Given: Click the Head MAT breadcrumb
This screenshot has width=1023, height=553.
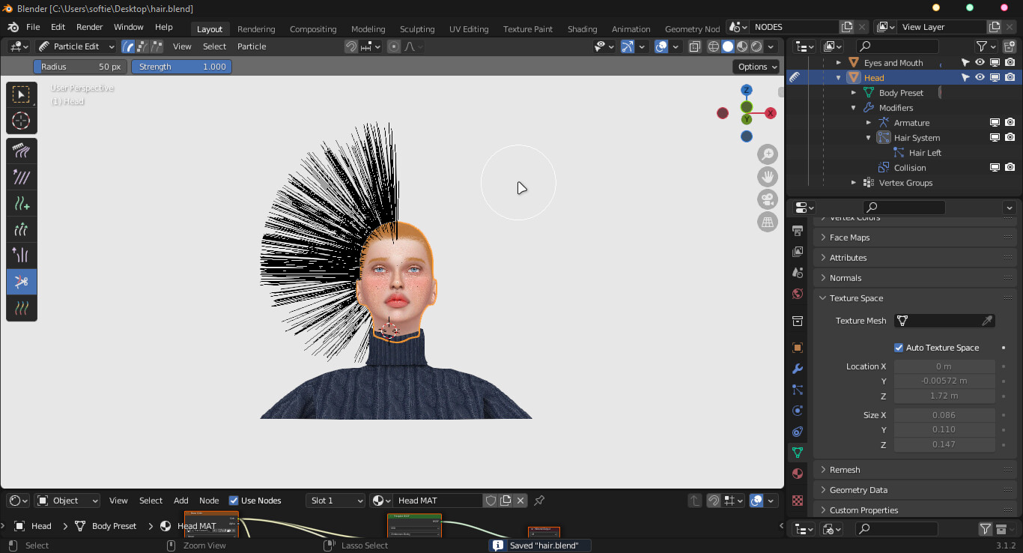Looking at the screenshot, I should coord(196,526).
